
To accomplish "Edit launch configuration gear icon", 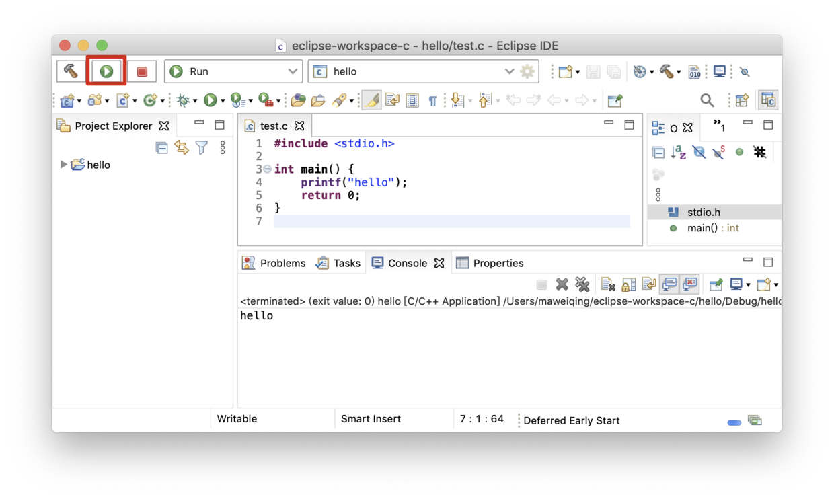I will 527,71.
